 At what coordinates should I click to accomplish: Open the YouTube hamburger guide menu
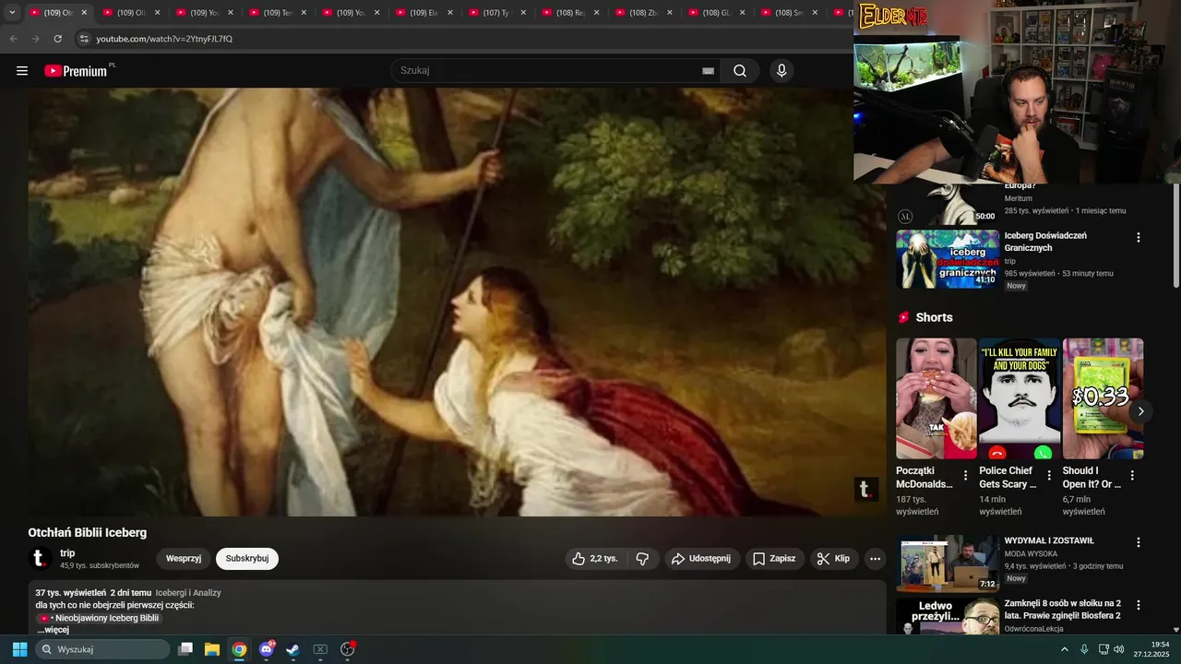pos(22,71)
